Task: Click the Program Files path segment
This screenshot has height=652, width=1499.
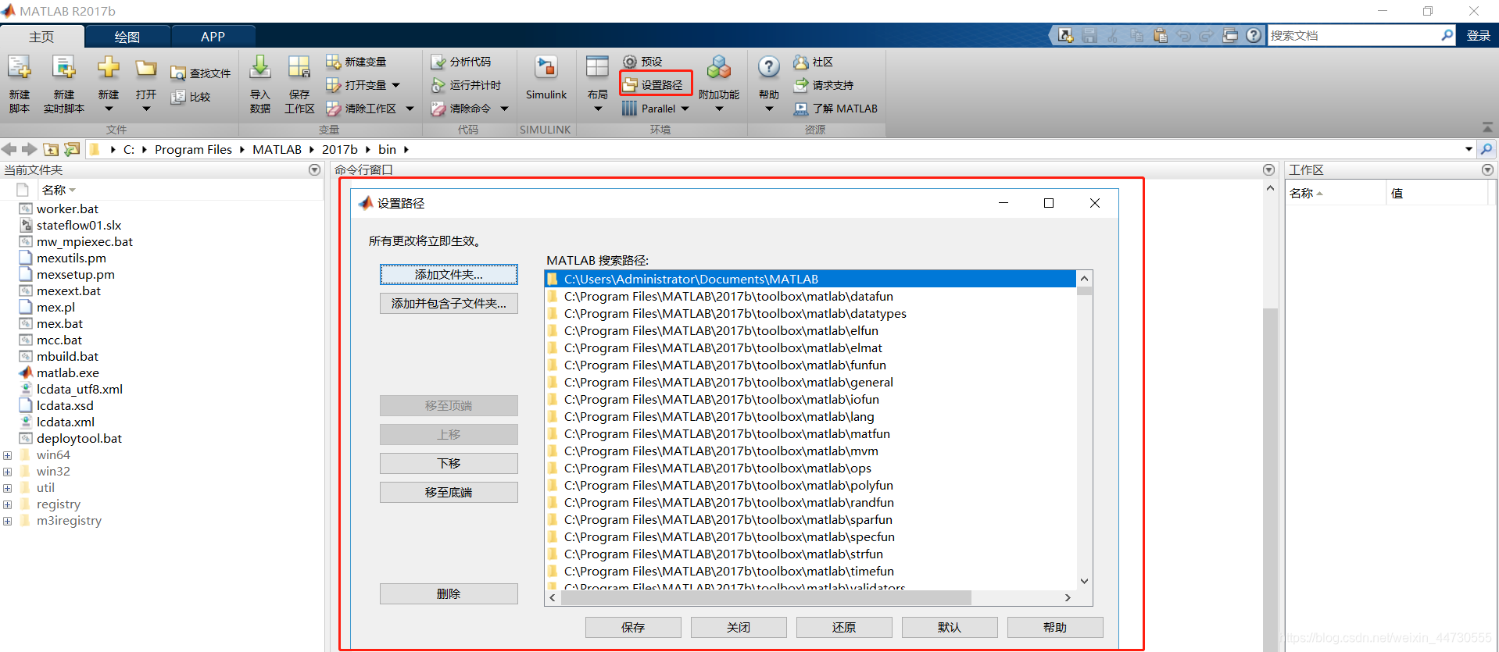Action: tap(193, 149)
